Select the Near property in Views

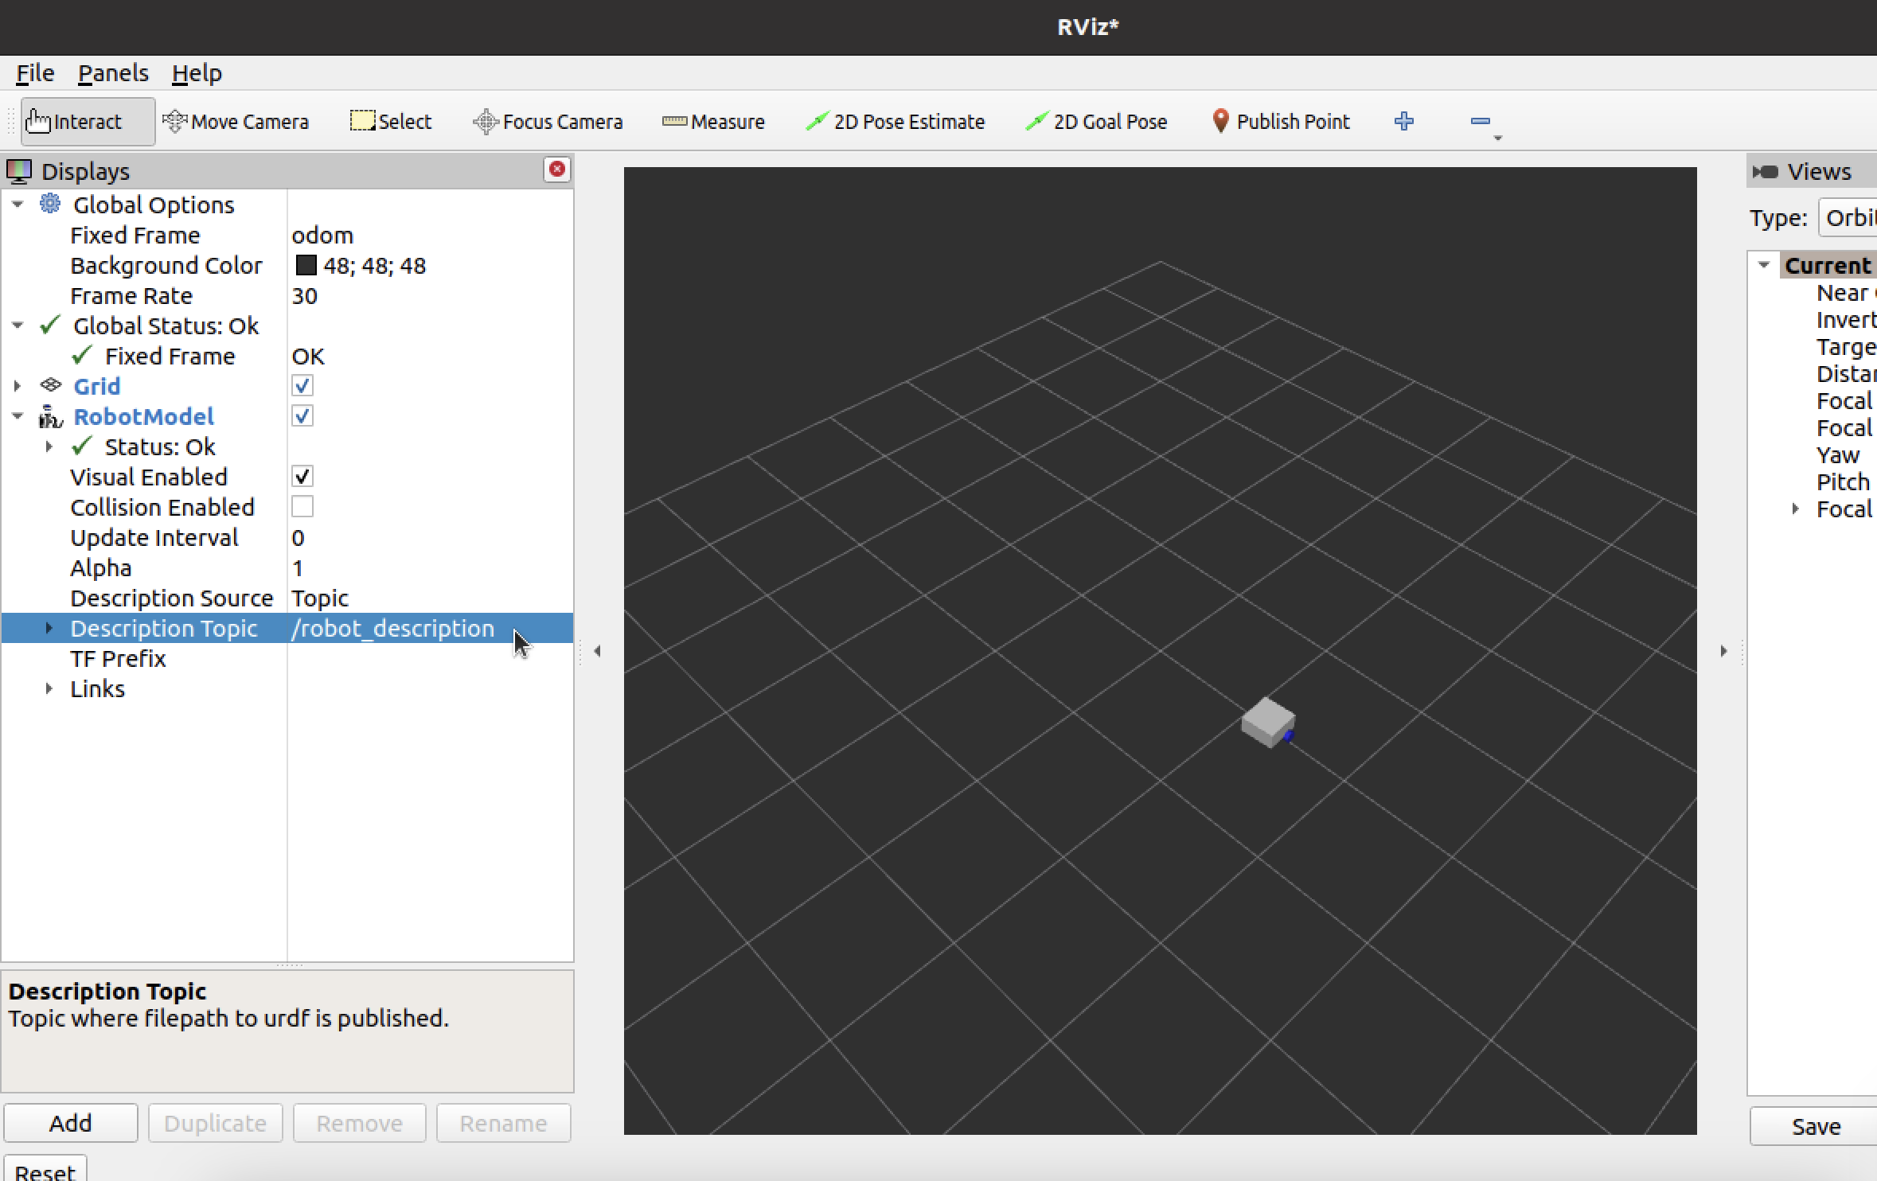[x=1845, y=292]
